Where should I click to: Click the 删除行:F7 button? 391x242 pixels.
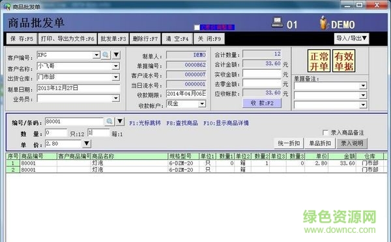point(145,39)
